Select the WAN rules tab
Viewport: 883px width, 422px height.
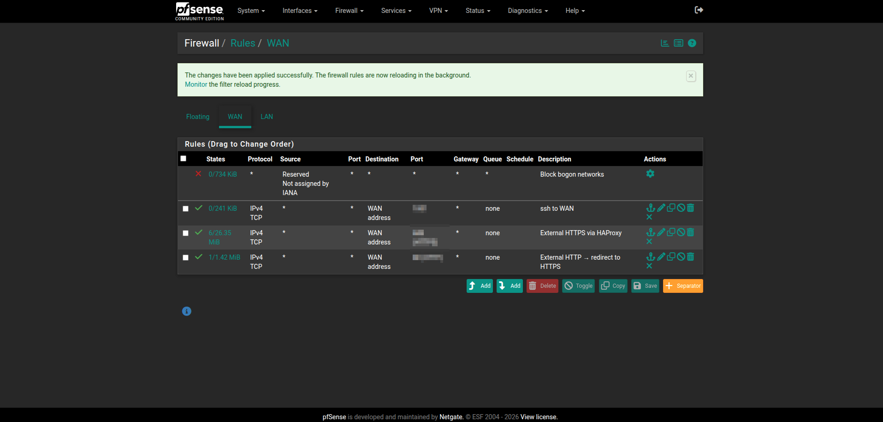[x=235, y=117]
